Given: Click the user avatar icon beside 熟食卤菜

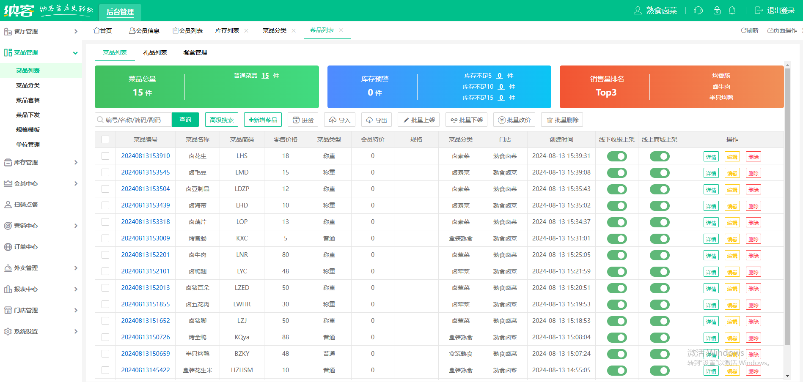Looking at the screenshot, I should 638,11.
